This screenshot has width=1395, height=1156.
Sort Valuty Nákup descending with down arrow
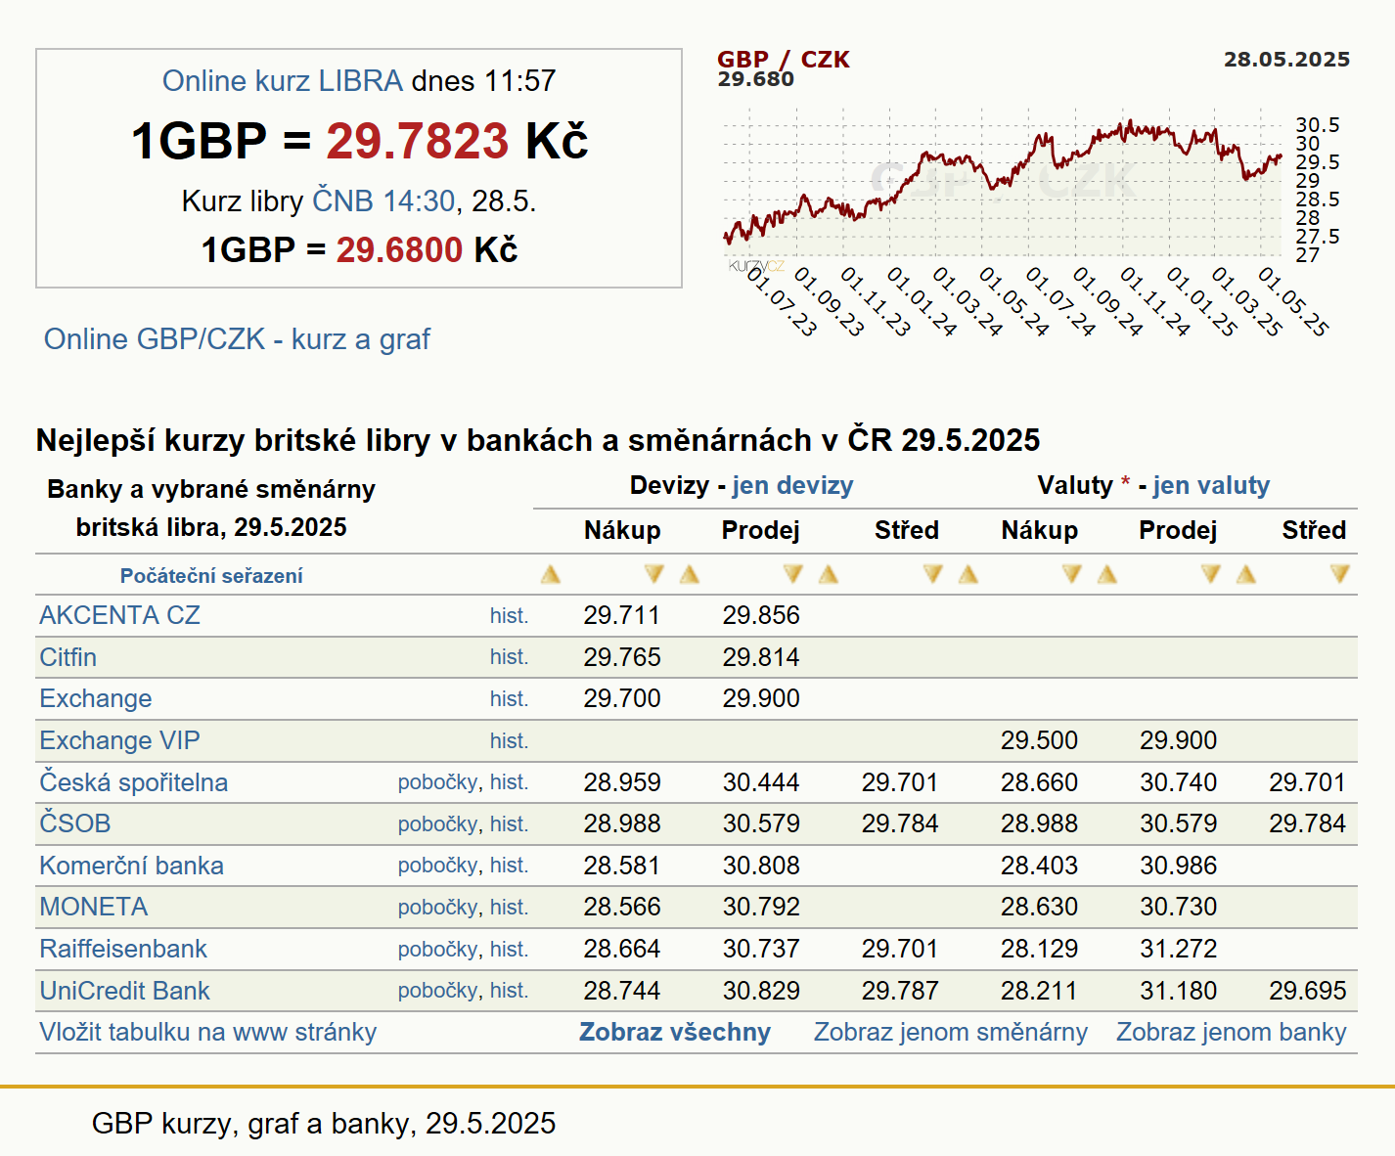(1071, 574)
